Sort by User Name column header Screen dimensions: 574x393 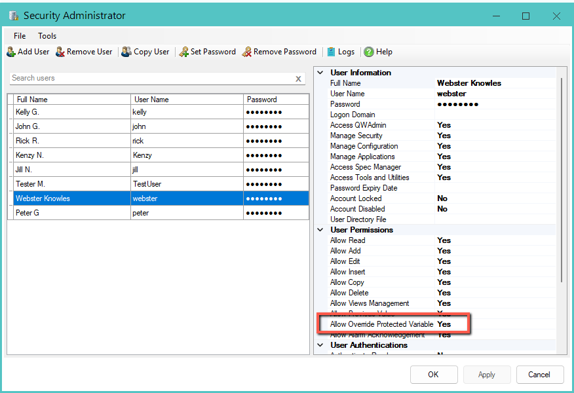(x=187, y=100)
